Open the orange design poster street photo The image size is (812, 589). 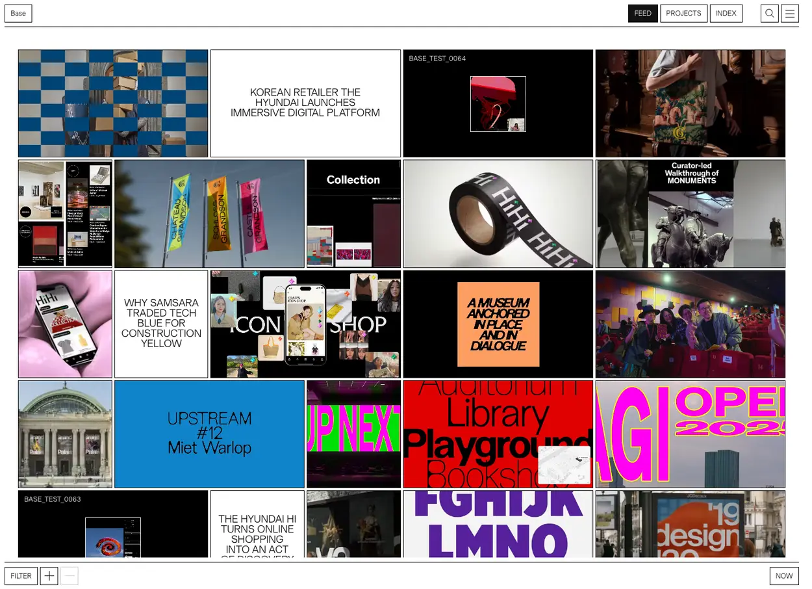[691, 524]
